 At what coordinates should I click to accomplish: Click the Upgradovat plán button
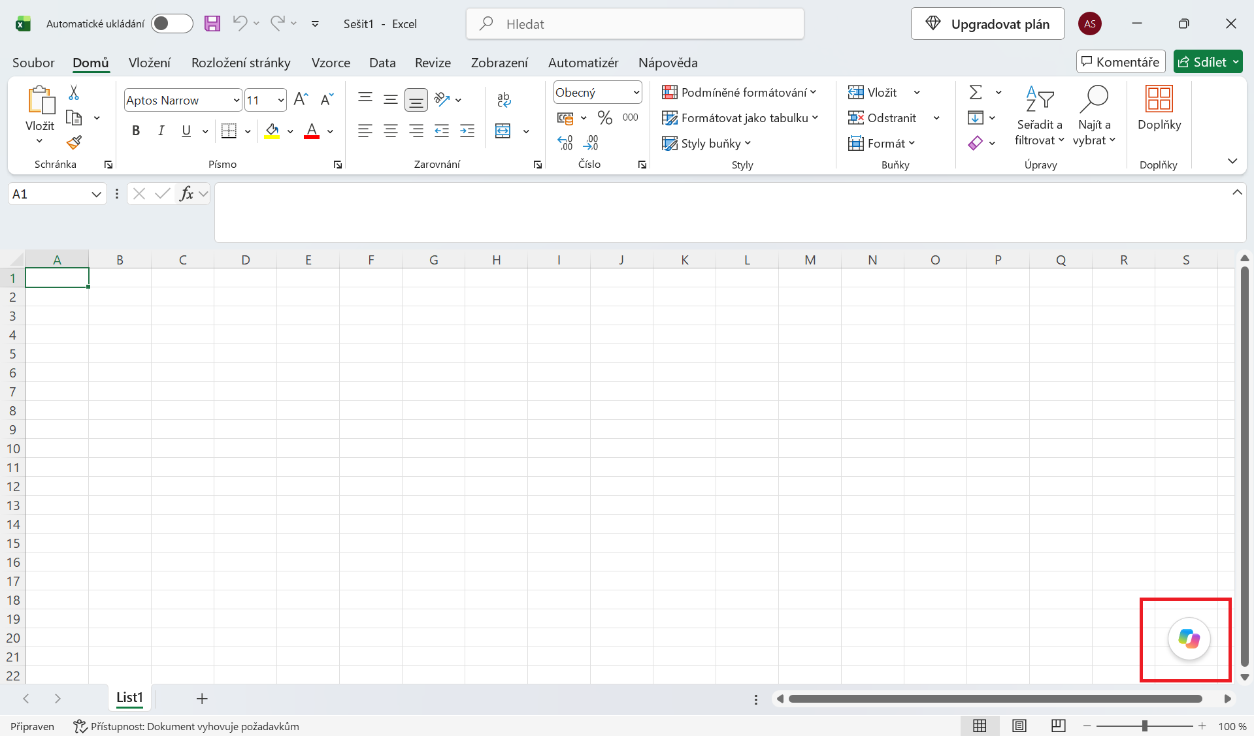987,24
